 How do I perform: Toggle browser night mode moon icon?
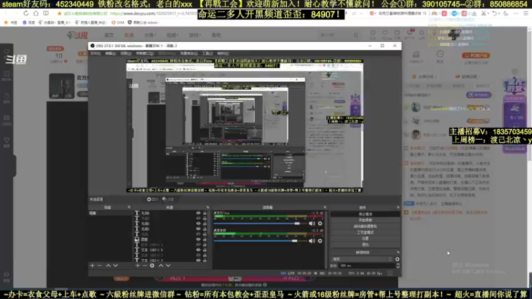(506, 13)
